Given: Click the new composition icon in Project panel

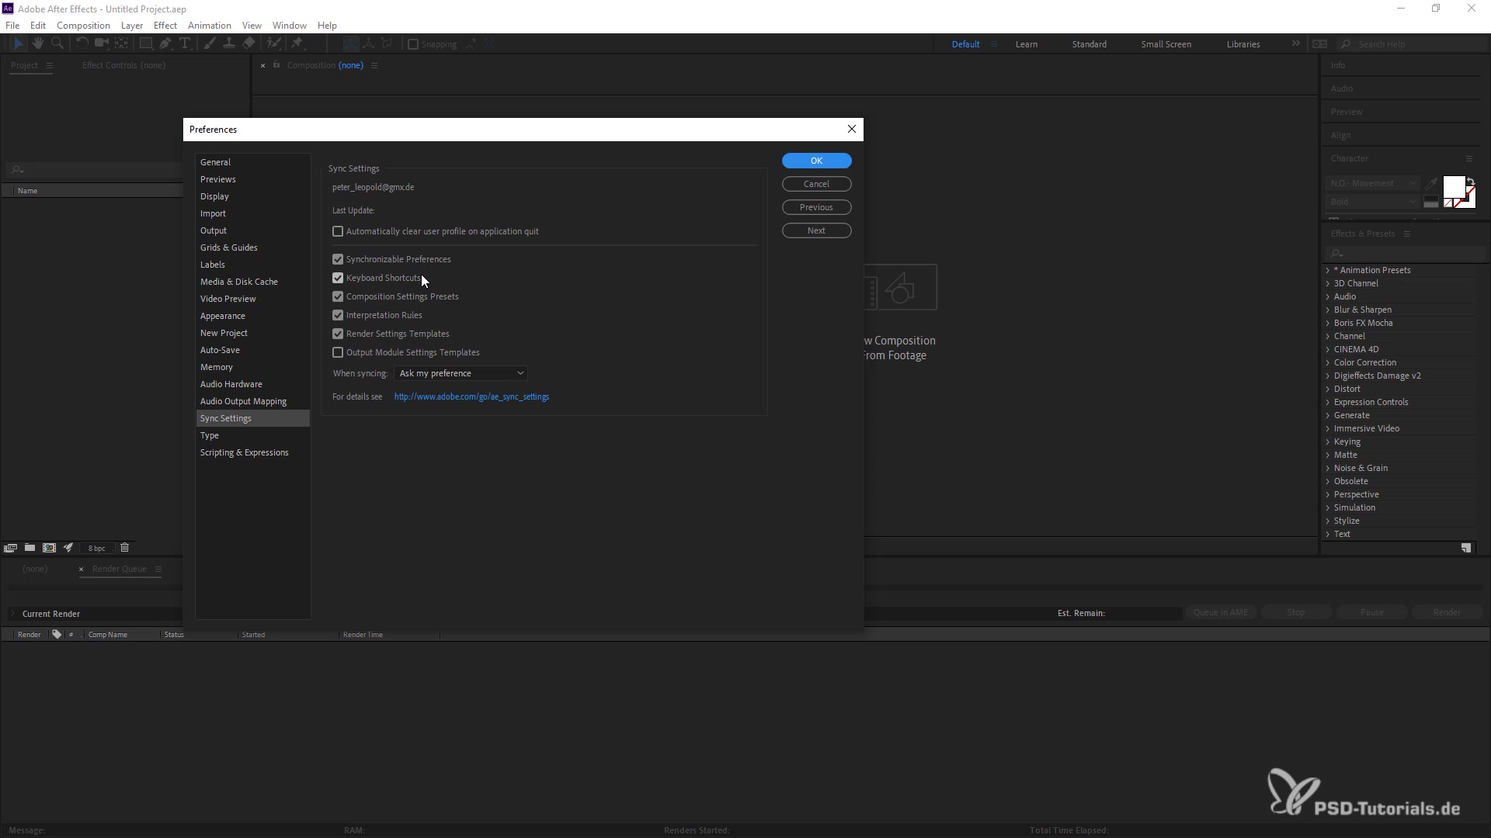Looking at the screenshot, I should pyautogui.click(x=49, y=548).
